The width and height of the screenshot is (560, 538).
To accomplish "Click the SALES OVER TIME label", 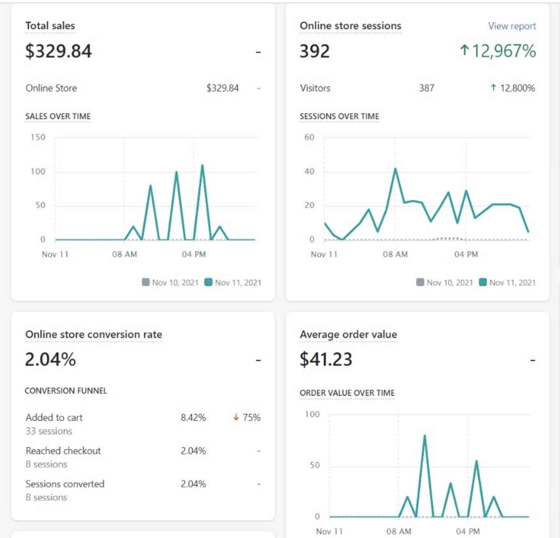I will [58, 116].
